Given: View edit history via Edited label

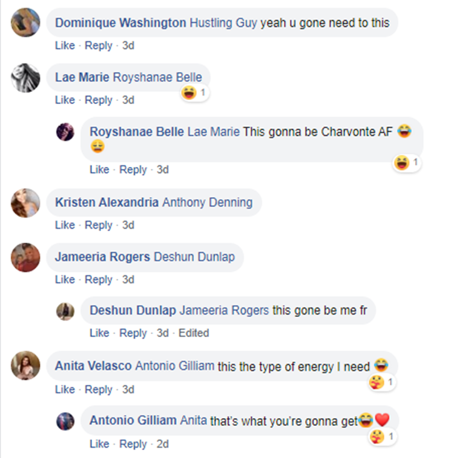Looking at the screenshot, I should tap(194, 333).
